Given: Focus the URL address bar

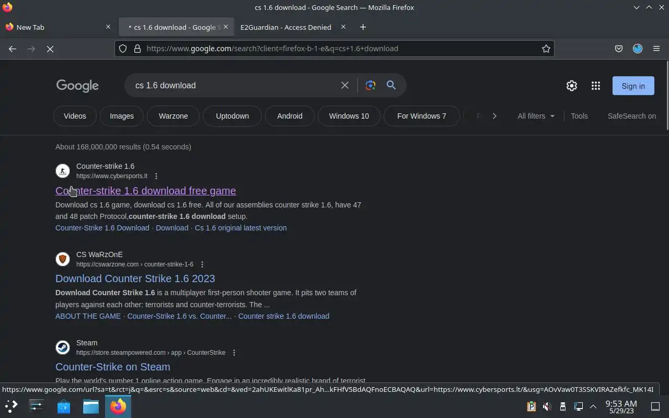Looking at the screenshot, I should [x=334, y=49].
